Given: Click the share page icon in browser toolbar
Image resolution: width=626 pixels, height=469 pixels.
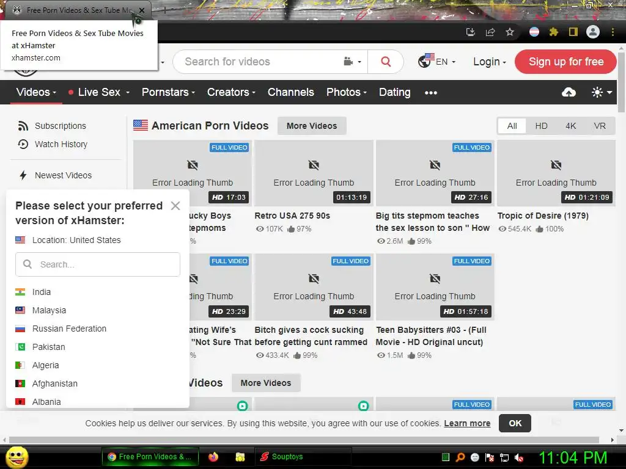Looking at the screenshot, I should pos(490,32).
